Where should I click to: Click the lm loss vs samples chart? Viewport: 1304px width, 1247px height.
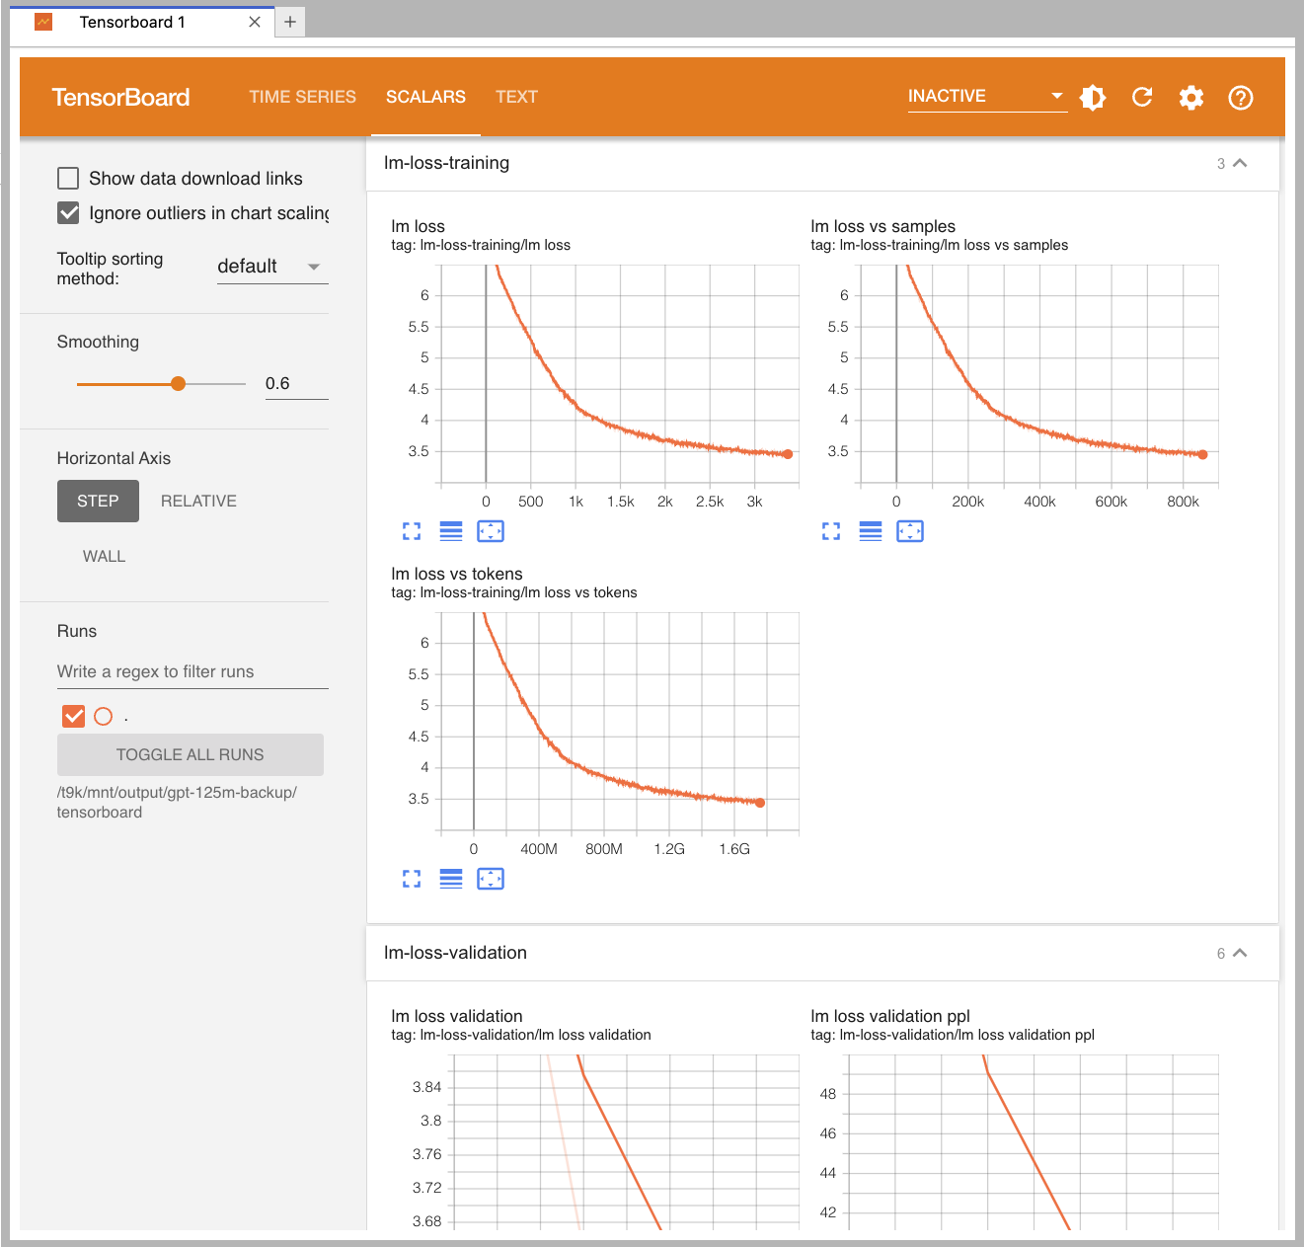point(1038,375)
